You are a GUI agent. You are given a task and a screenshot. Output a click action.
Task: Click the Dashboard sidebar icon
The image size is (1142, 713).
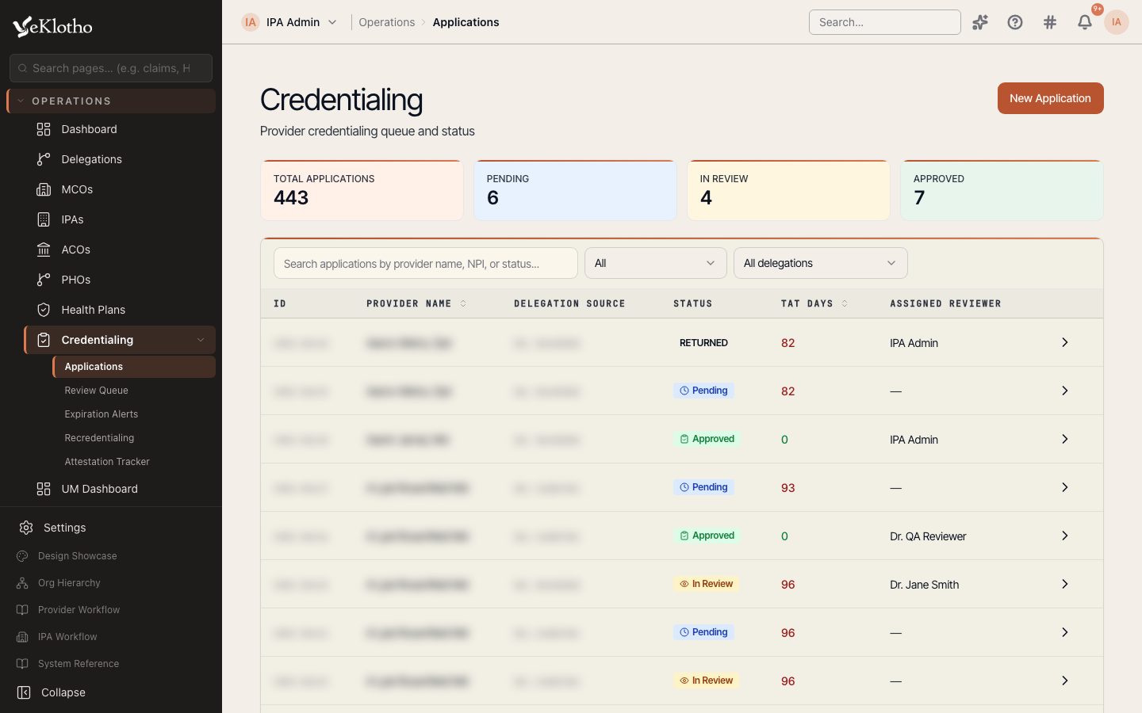pos(44,129)
